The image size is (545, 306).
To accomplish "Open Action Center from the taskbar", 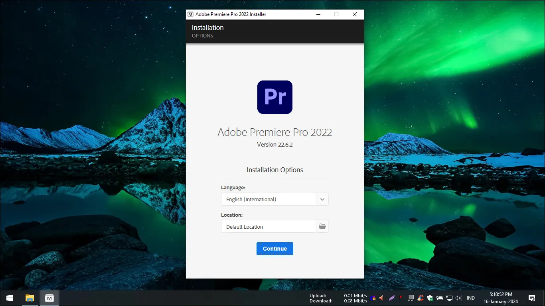I will tap(532, 298).
